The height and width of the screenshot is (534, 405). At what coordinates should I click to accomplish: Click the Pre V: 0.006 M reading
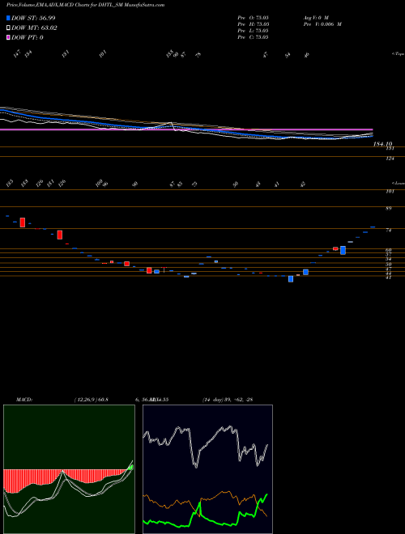click(x=322, y=24)
